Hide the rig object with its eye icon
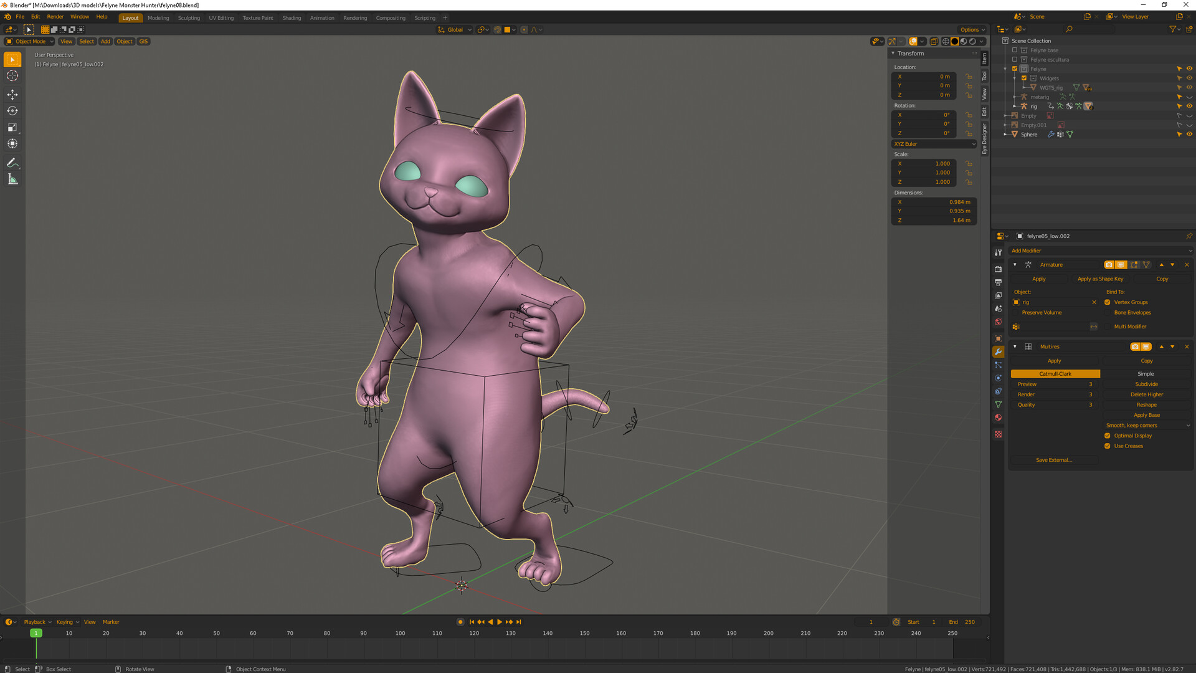 click(1189, 107)
